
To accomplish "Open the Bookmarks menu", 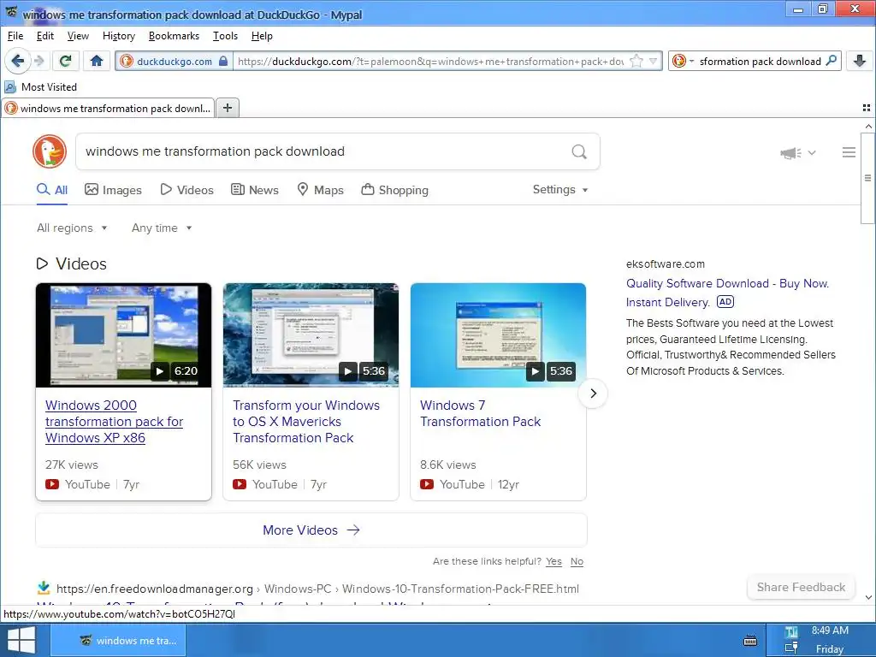I will click(x=174, y=36).
